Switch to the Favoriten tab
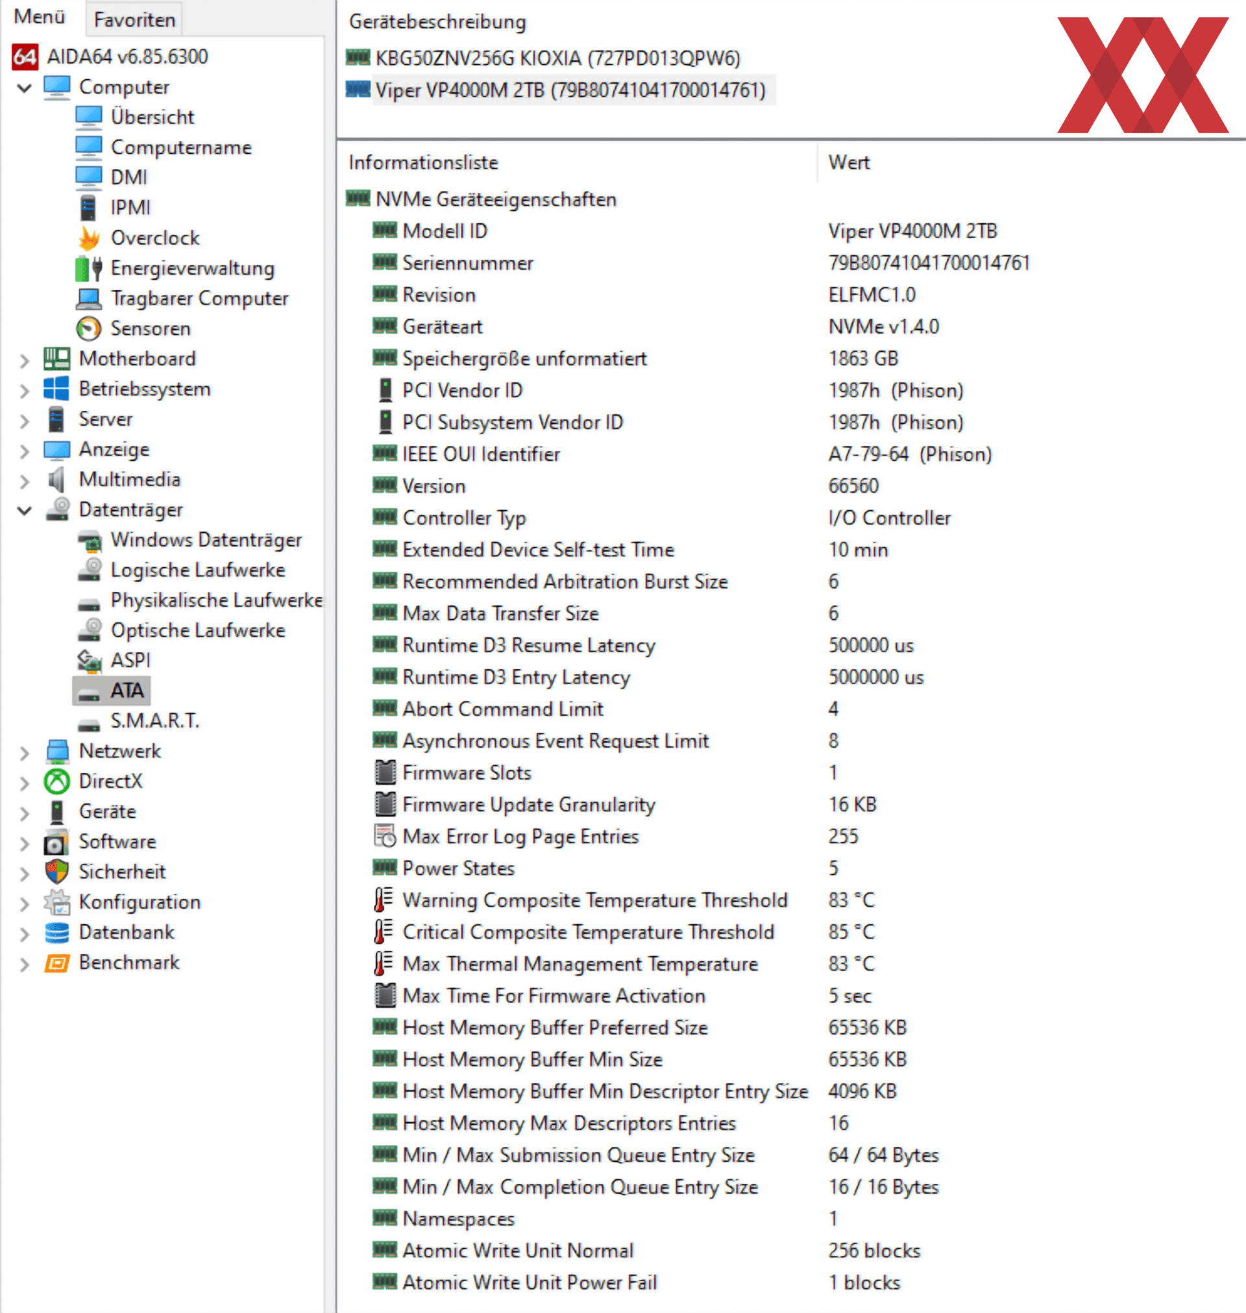The width and height of the screenshot is (1246, 1313). click(134, 19)
